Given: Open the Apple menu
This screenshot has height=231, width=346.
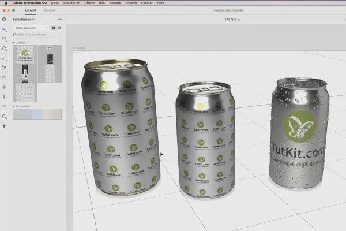Looking at the screenshot, I should click(x=6, y=3).
